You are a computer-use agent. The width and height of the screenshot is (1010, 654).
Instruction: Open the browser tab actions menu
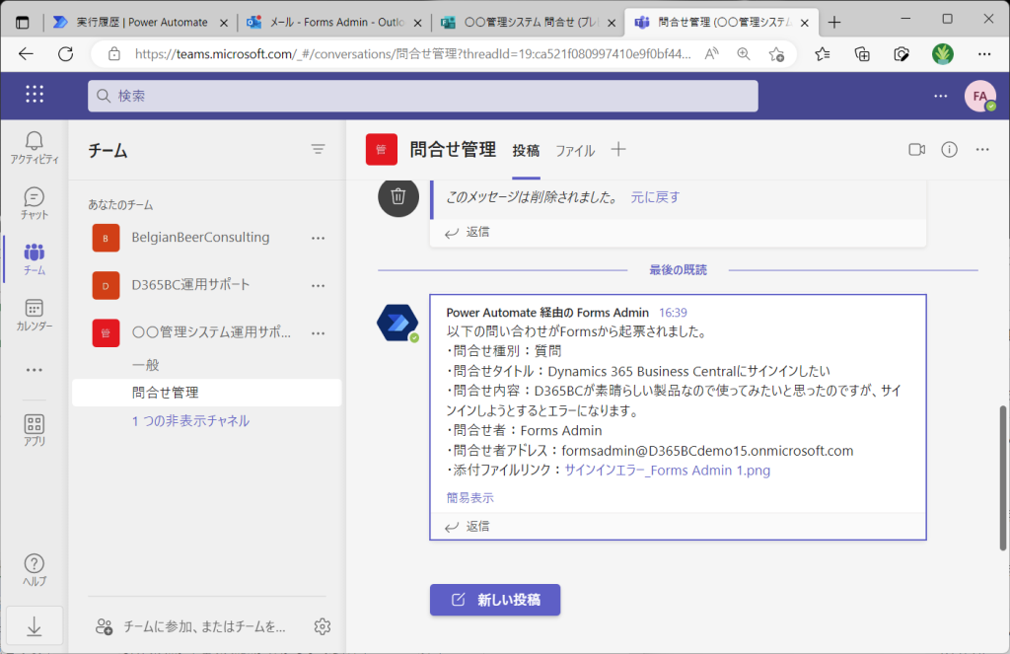click(x=23, y=23)
